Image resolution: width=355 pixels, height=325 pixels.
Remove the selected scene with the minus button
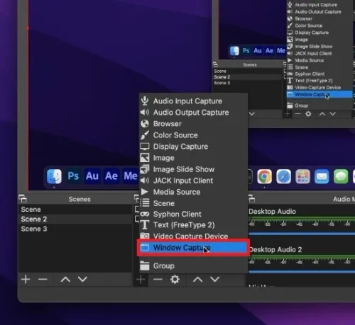(43, 280)
